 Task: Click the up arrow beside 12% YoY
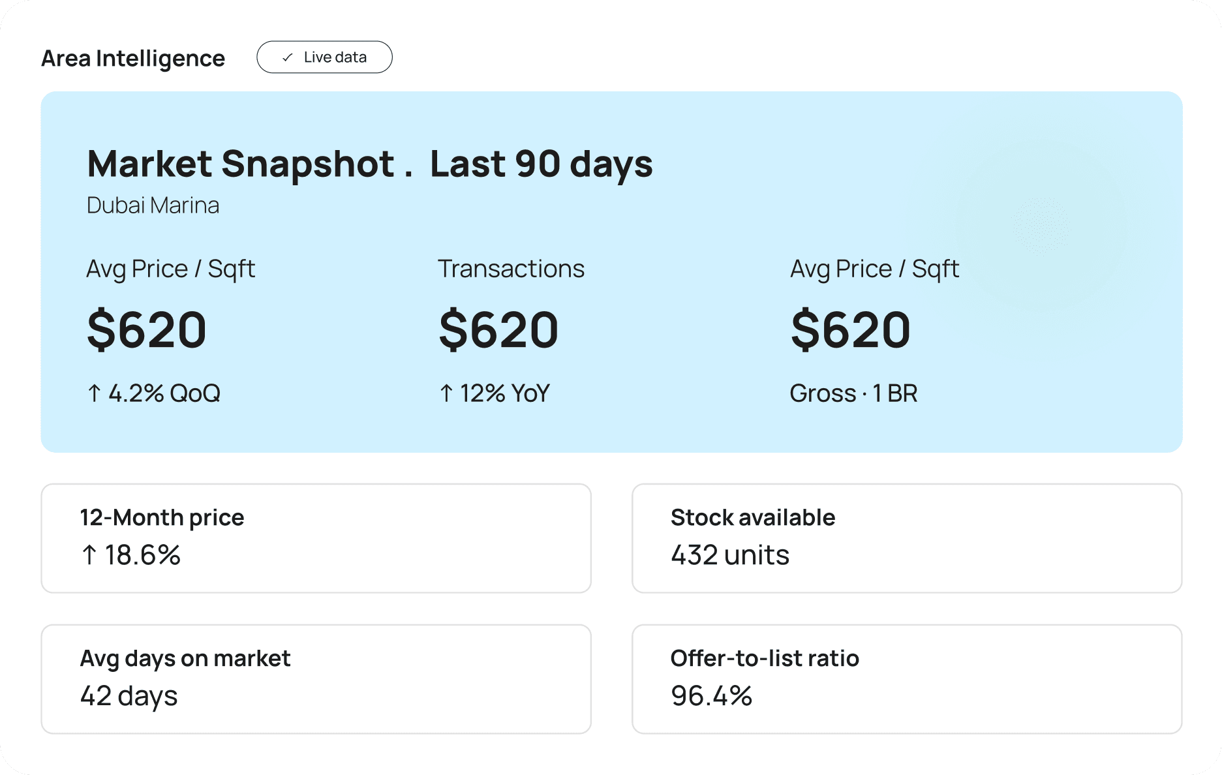point(446,393)
